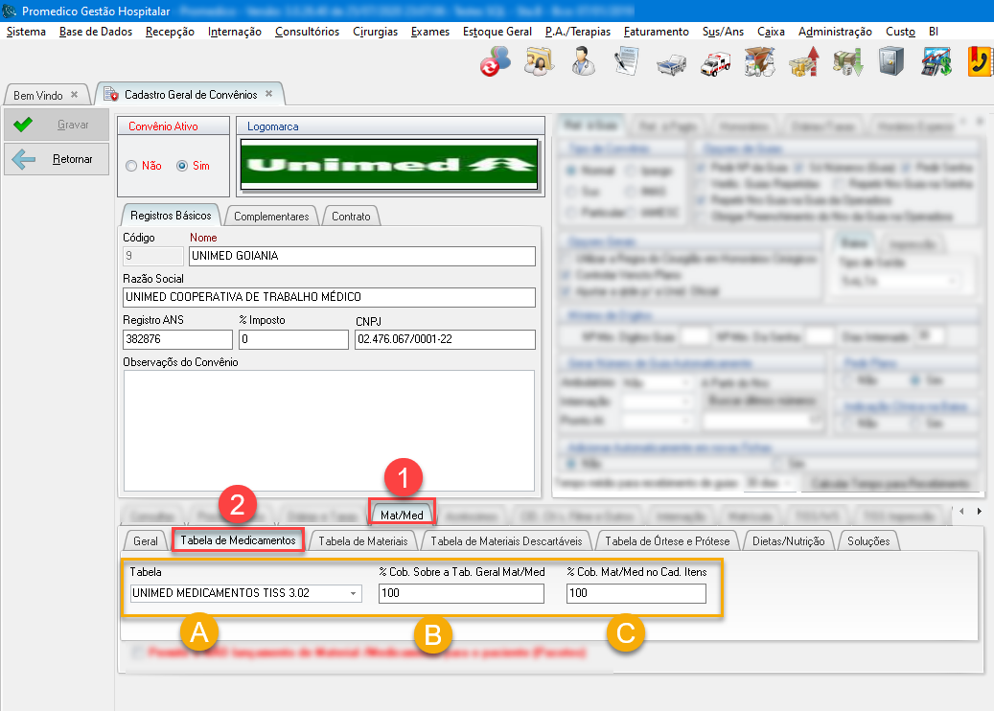Switch to the Geral sub-tab

(x=145, y=541)
